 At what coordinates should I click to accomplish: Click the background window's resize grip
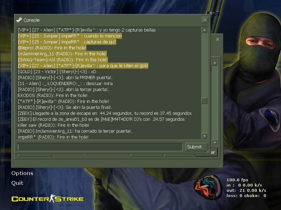click(220, 165)
